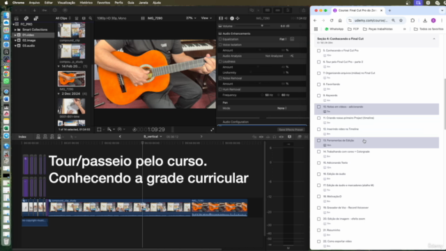Open the 27% viewer zoom dropdown

(x=191, y=18)
